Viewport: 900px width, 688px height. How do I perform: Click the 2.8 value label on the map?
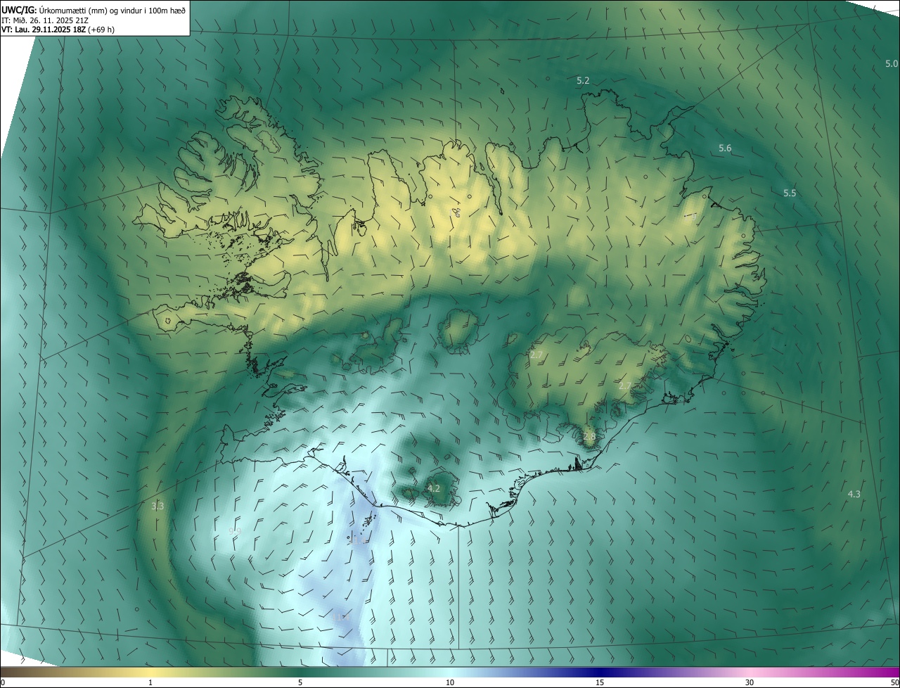pyautogui.click(x=589, y=437)
